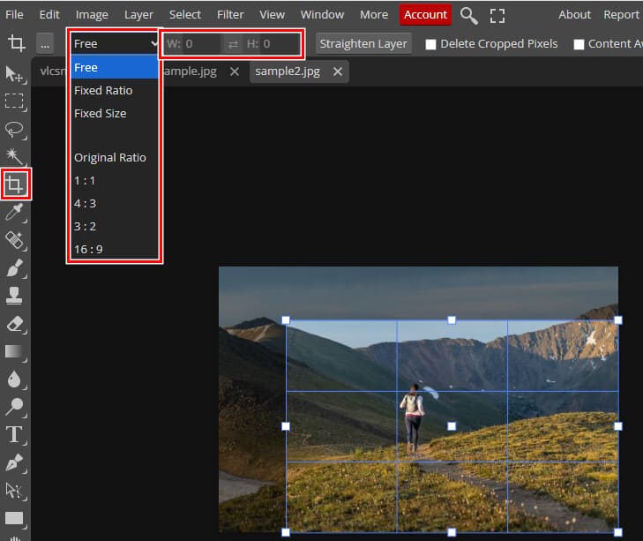
Task: Select the Gradient tool
Action: 15,352
